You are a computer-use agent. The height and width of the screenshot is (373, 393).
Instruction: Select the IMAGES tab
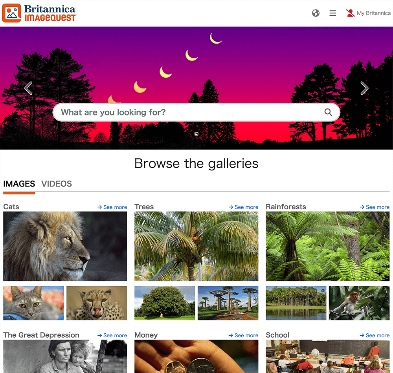19,184
